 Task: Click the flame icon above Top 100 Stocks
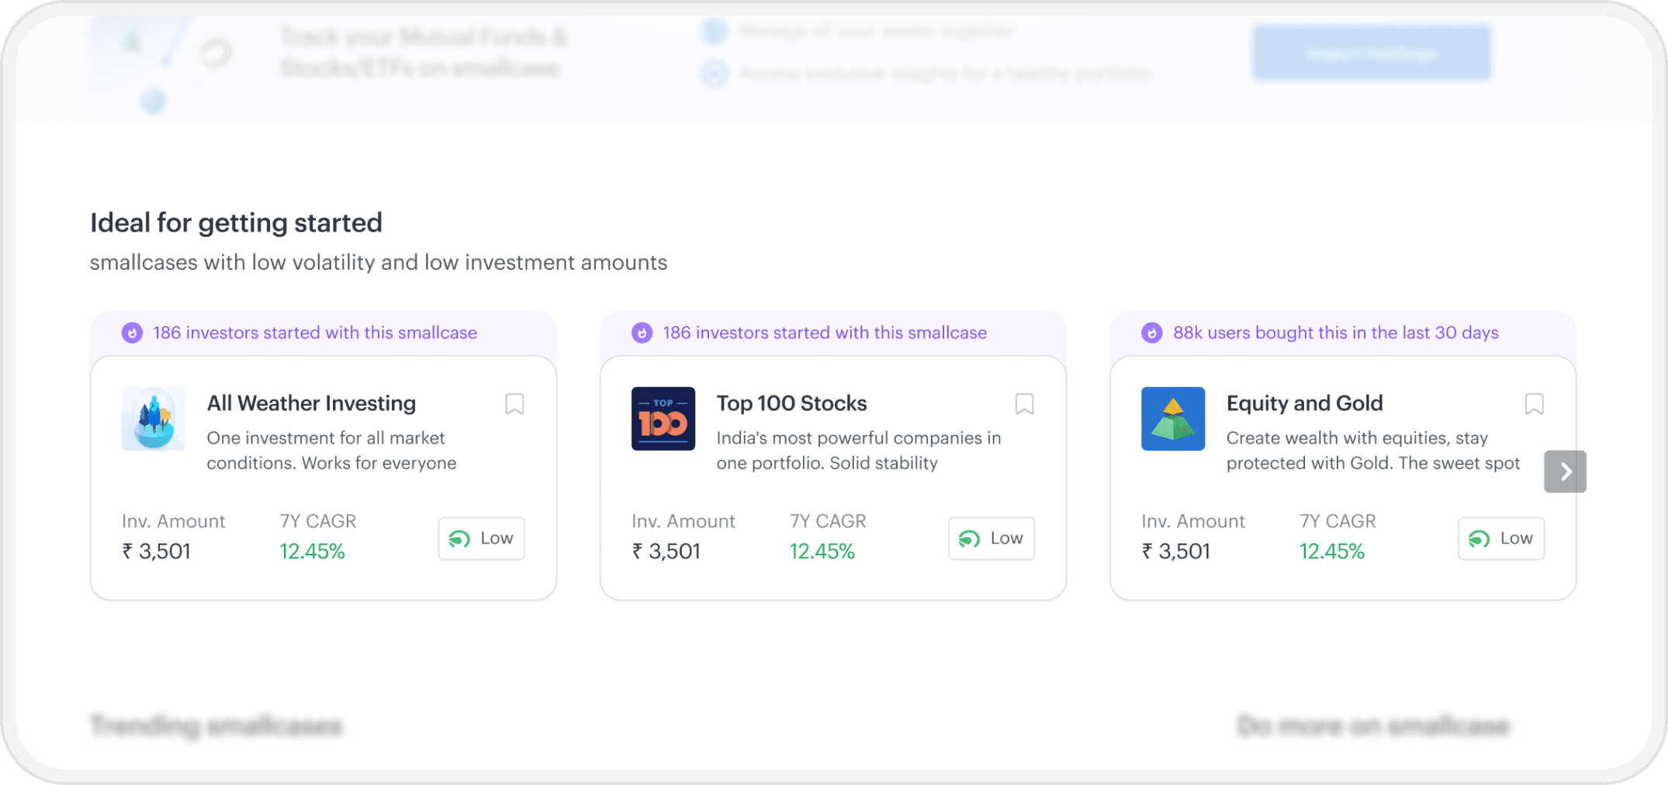[642, 333]
